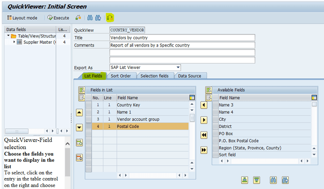Move selected field up with arrow button

[x=79, y=112]
